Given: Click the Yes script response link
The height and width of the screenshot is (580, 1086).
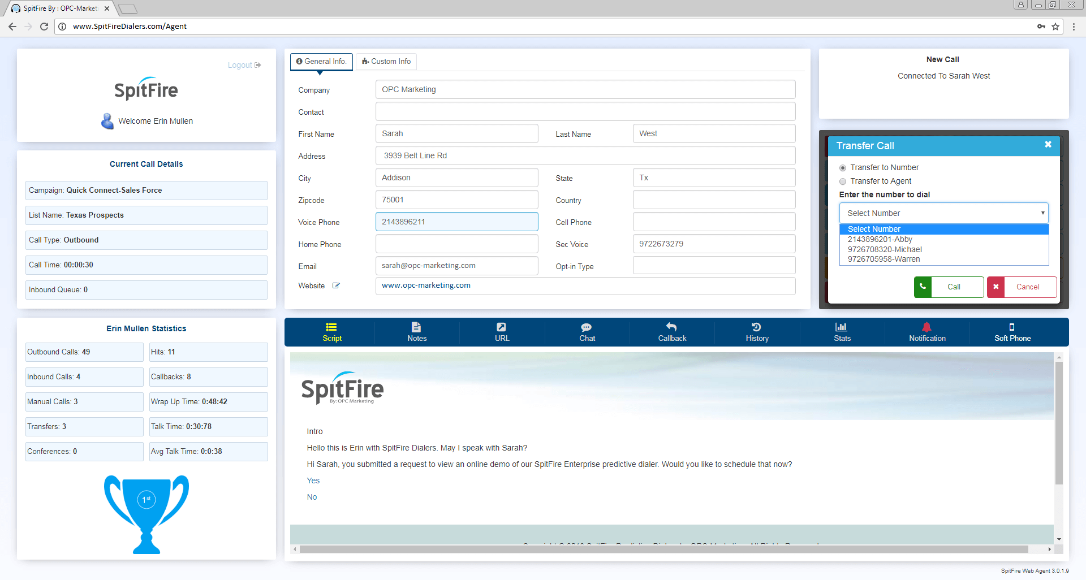Looking at the screenshot, I should (x=313, y=481).
